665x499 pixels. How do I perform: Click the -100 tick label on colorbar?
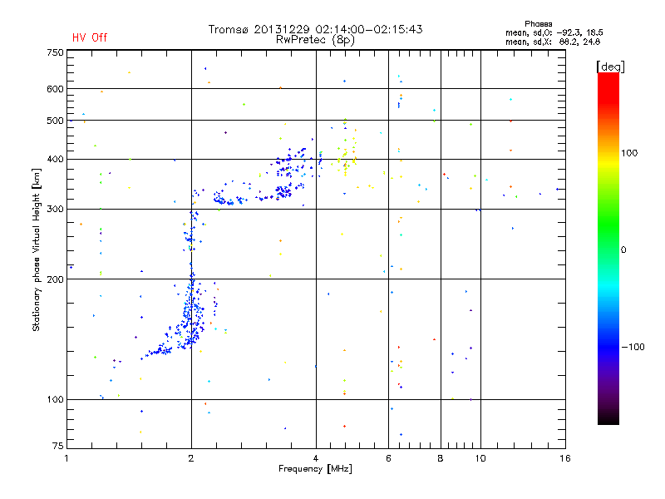point(632,347)
